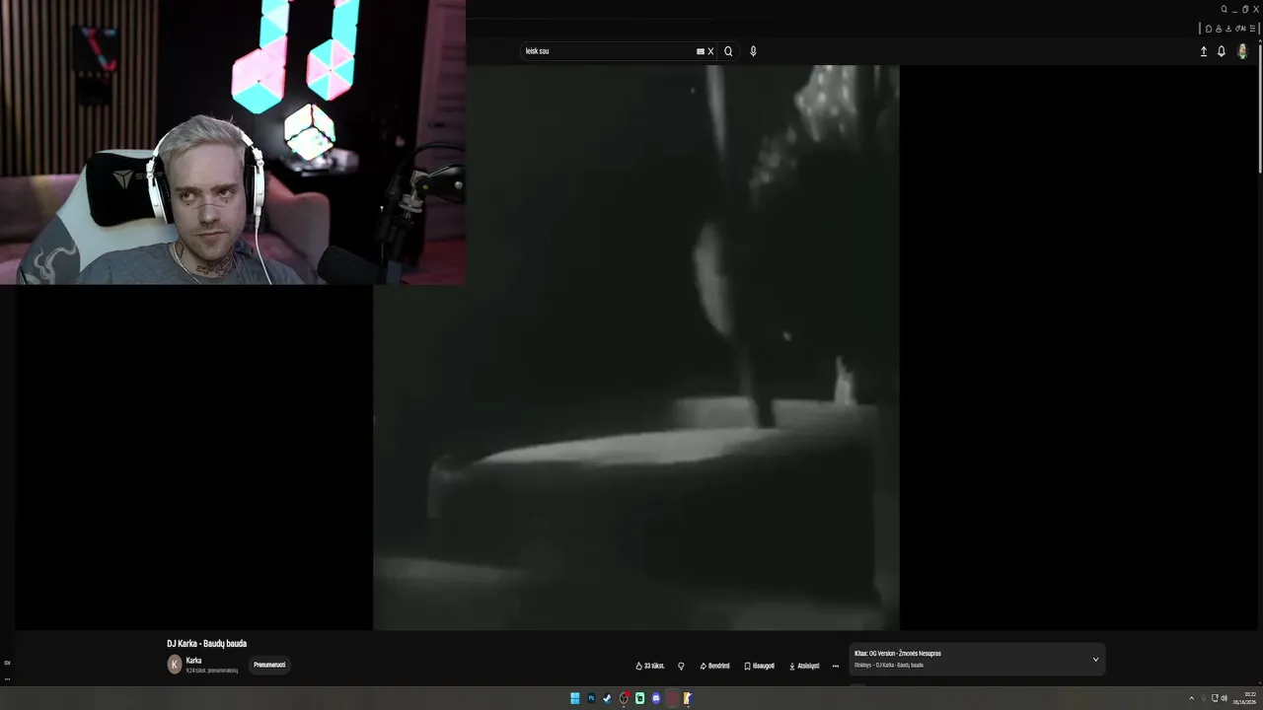Start voice search with the microphone
The height and width of the screenshot is (710, 1263).
pyautogui.click(x=753, y=51)
